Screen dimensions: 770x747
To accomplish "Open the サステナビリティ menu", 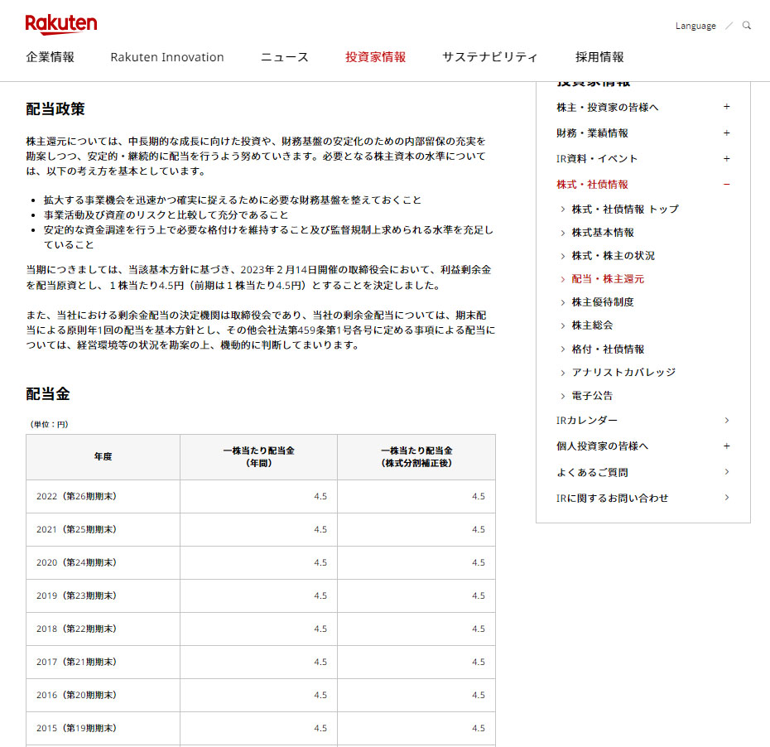I will pyautogui.click(x=489, y=57).
